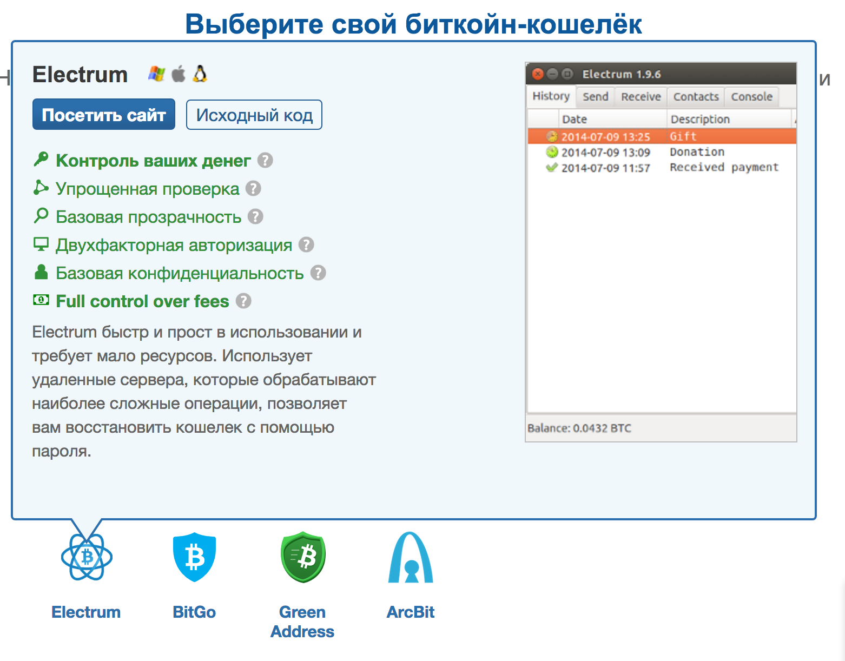Show help for Двухфакторная авторизация

click(306, 244)
